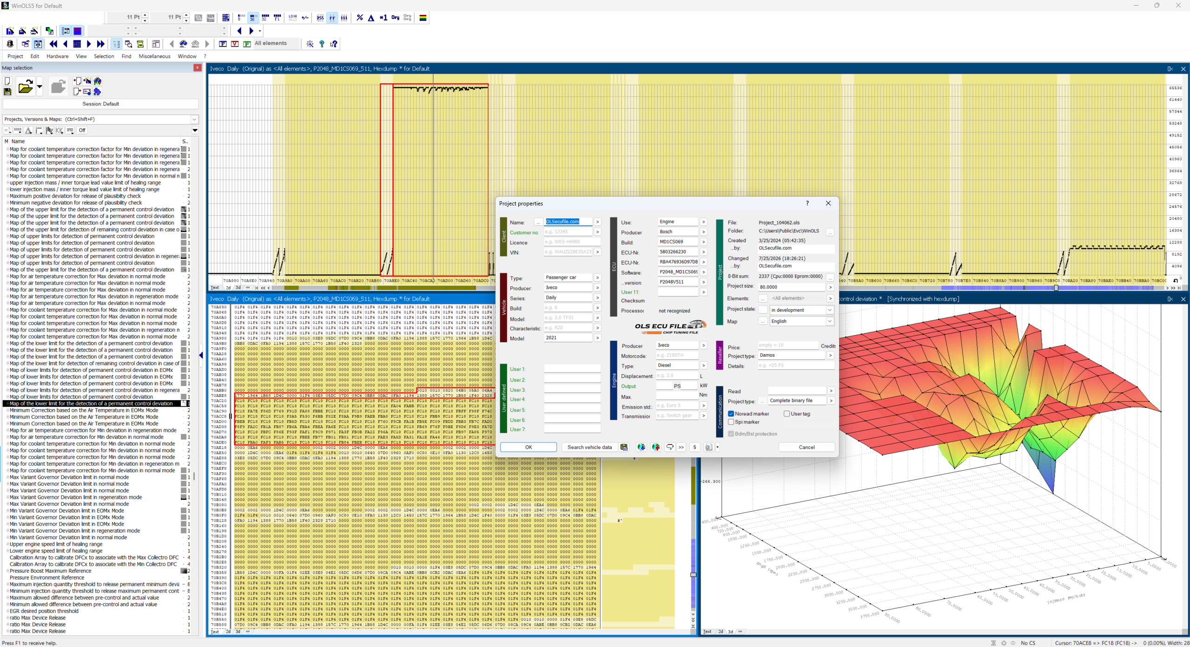The image size is (1190, 647).
Task: Open the Project state dropdown
Action: (x=830, y=310)
